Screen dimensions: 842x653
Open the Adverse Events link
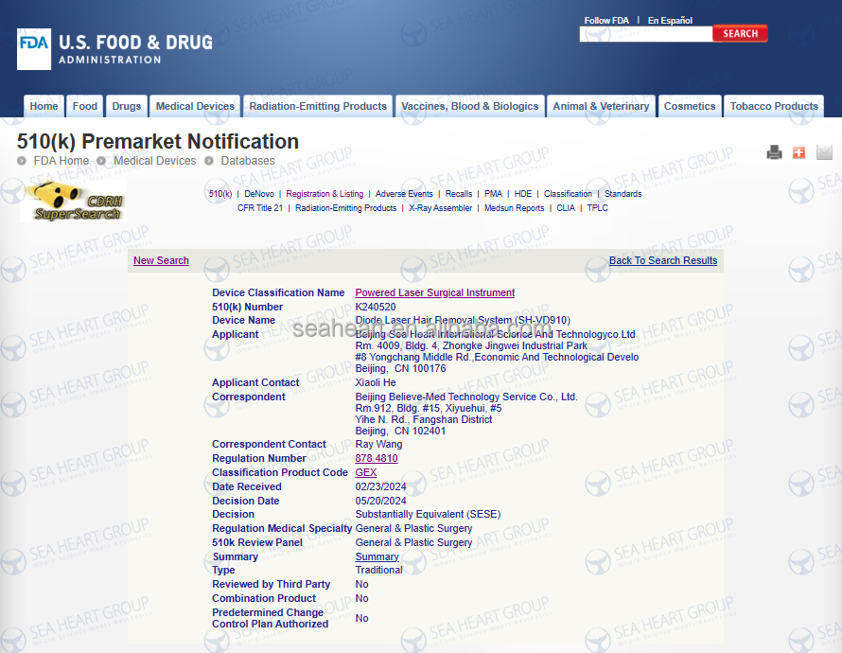point(404,194)
